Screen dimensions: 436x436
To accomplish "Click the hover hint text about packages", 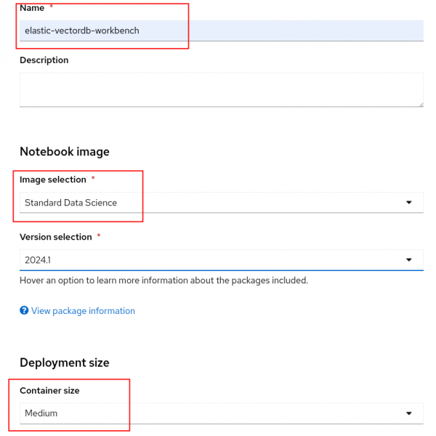I will point(163,280).
